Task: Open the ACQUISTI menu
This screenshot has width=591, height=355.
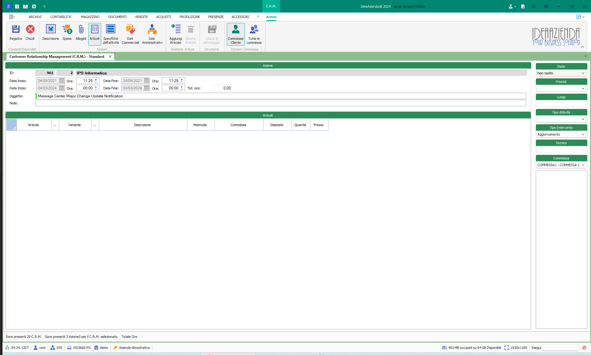Action: 164,17
